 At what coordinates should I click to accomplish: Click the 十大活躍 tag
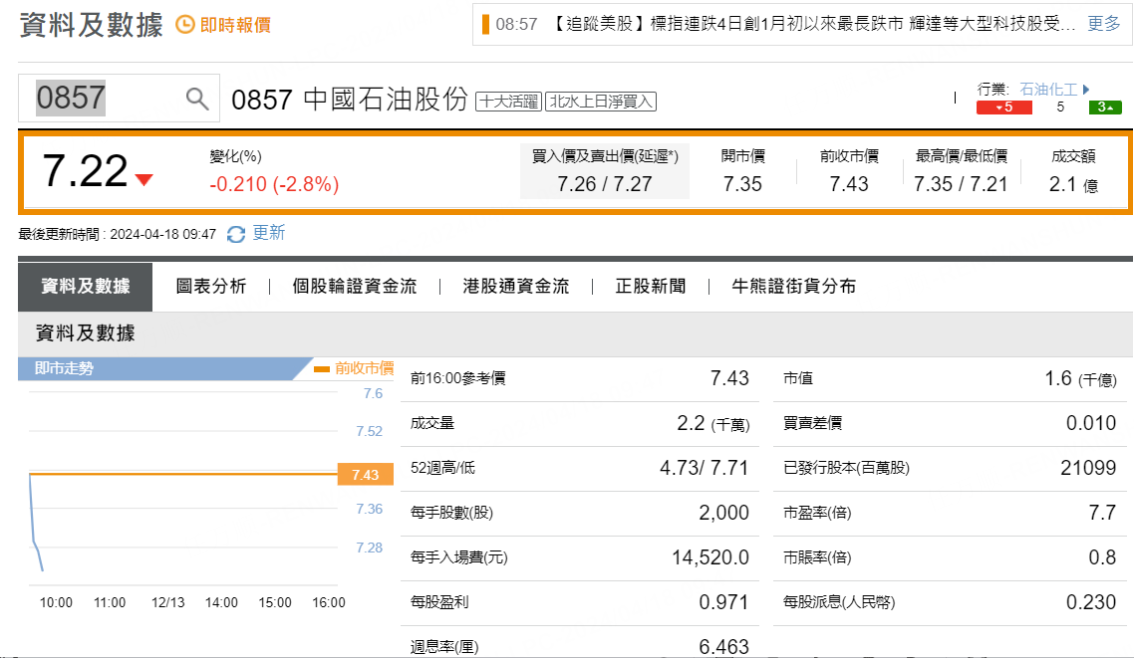pos(508,102)
